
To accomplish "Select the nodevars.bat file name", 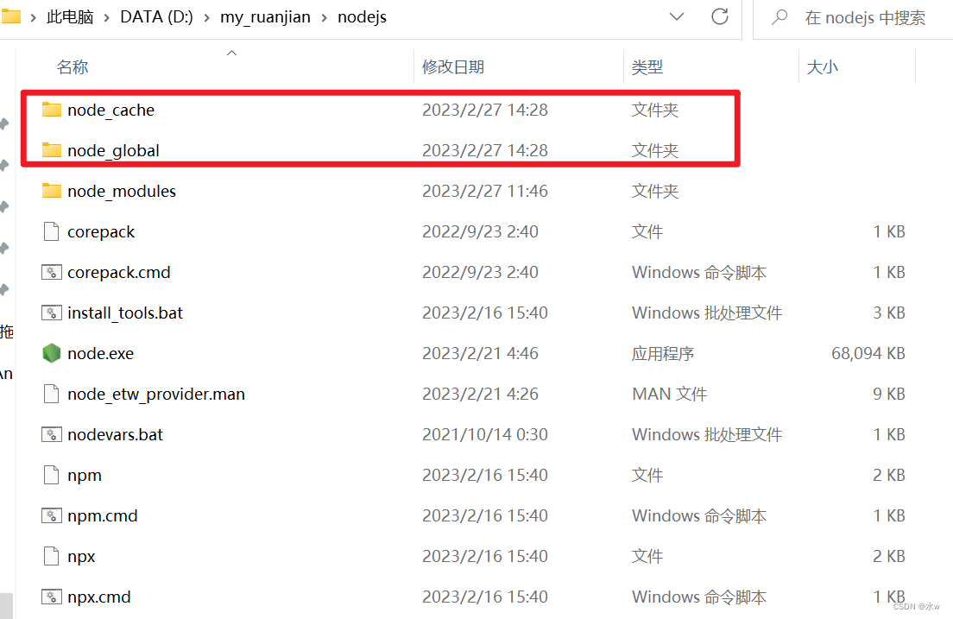I will tap(116, 435).
